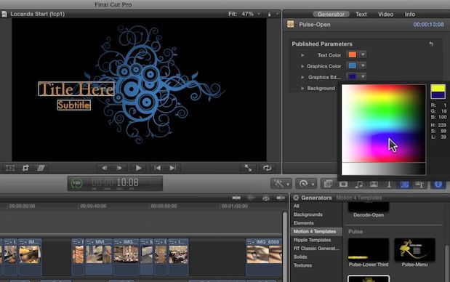Play the timeline in viewer

coord(138,168)
